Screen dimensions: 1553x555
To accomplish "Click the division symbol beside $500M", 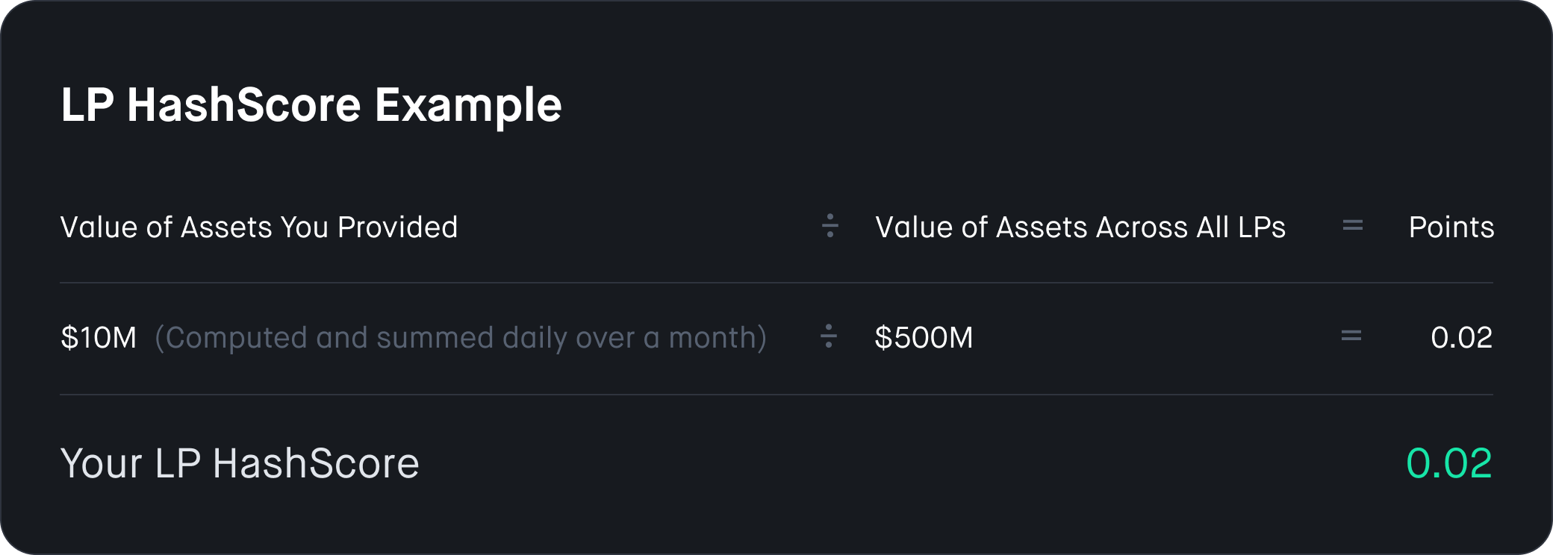I will click(829, 336).
